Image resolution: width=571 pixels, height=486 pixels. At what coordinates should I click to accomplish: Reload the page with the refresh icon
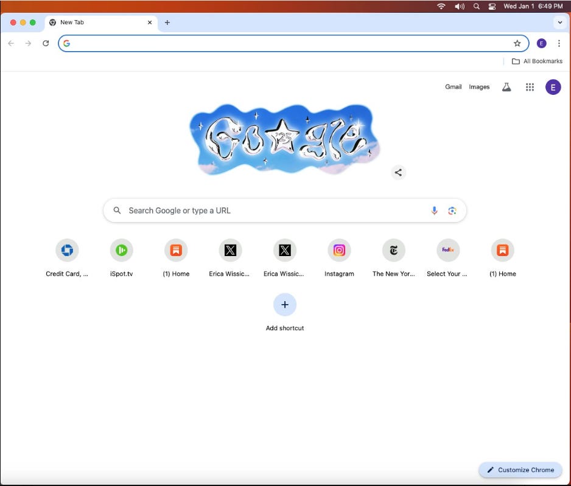(x=46, y=43)
